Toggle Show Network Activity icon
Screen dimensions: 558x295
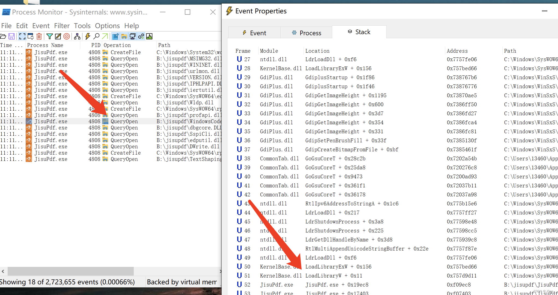click(133, 36)
